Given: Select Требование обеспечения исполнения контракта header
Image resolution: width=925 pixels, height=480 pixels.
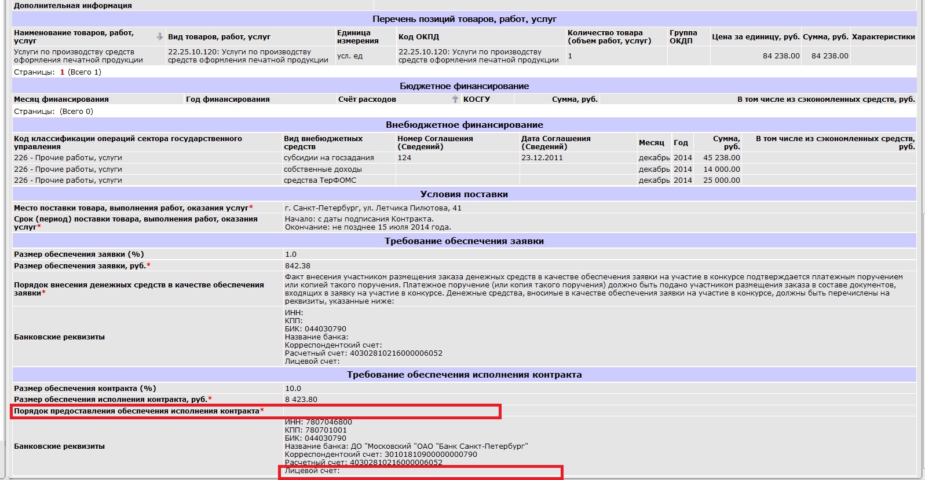Looking at the screenshot, I should click(x=464, y=375).
